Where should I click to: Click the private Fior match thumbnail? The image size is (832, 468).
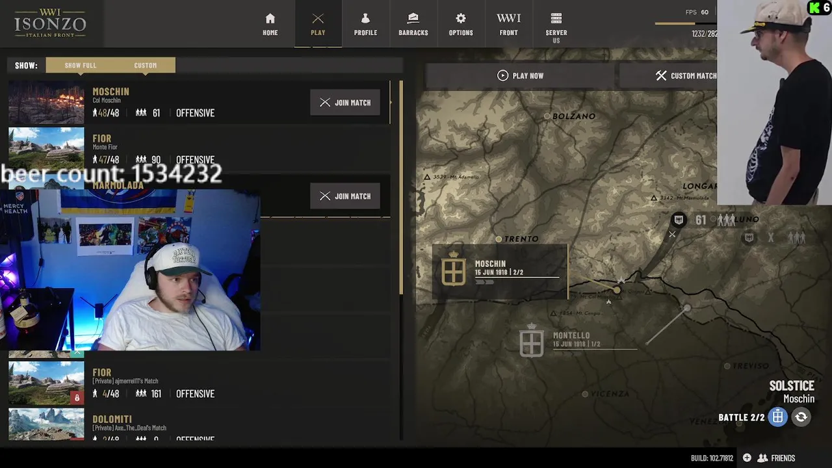[x=46, y=383]
